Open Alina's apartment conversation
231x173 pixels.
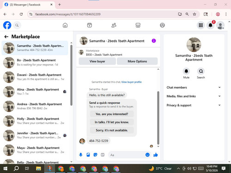pos(35,92)
